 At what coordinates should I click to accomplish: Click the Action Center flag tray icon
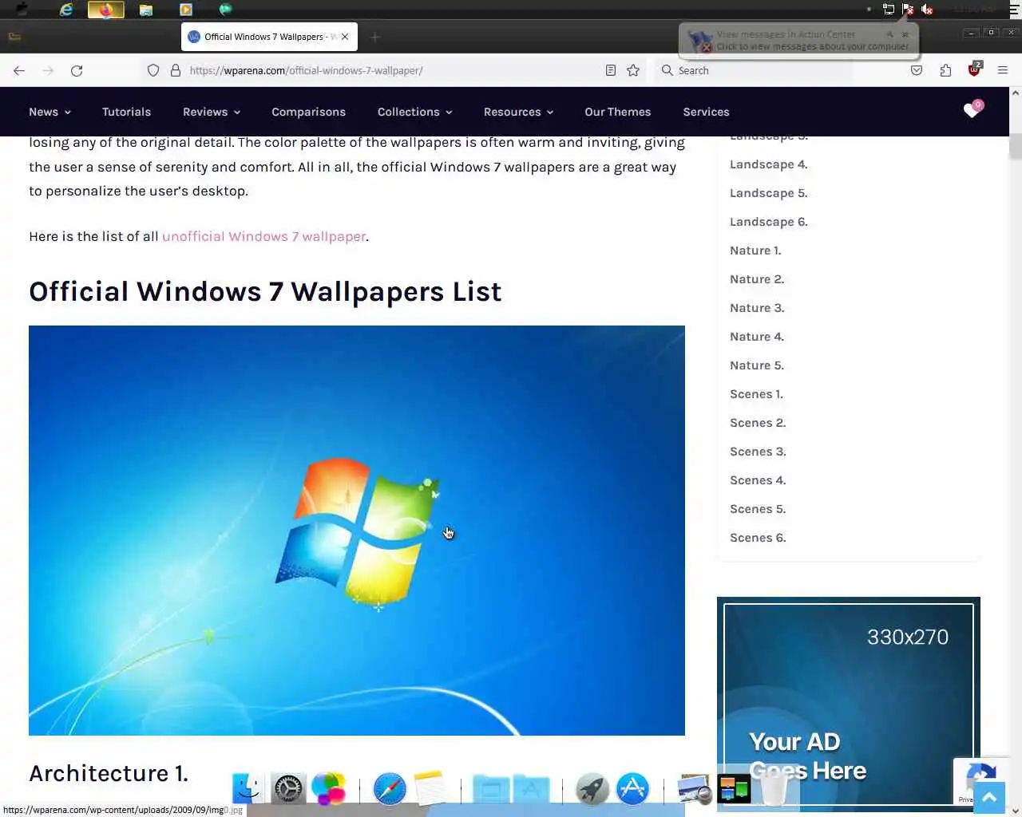908,10
